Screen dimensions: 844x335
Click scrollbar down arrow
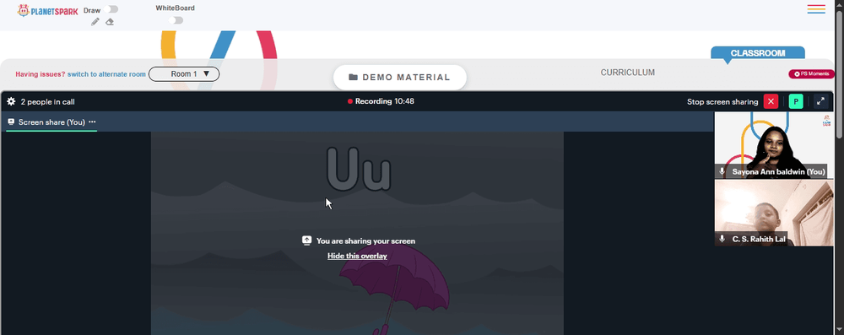click(839, 330)
